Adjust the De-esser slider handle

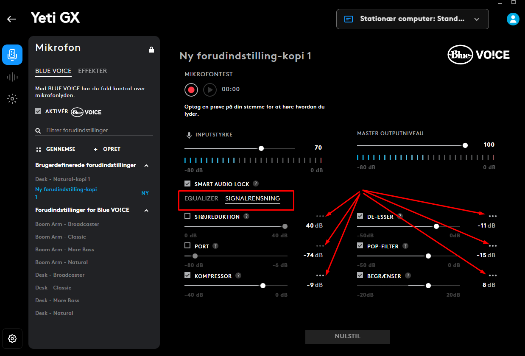point(436,226)
